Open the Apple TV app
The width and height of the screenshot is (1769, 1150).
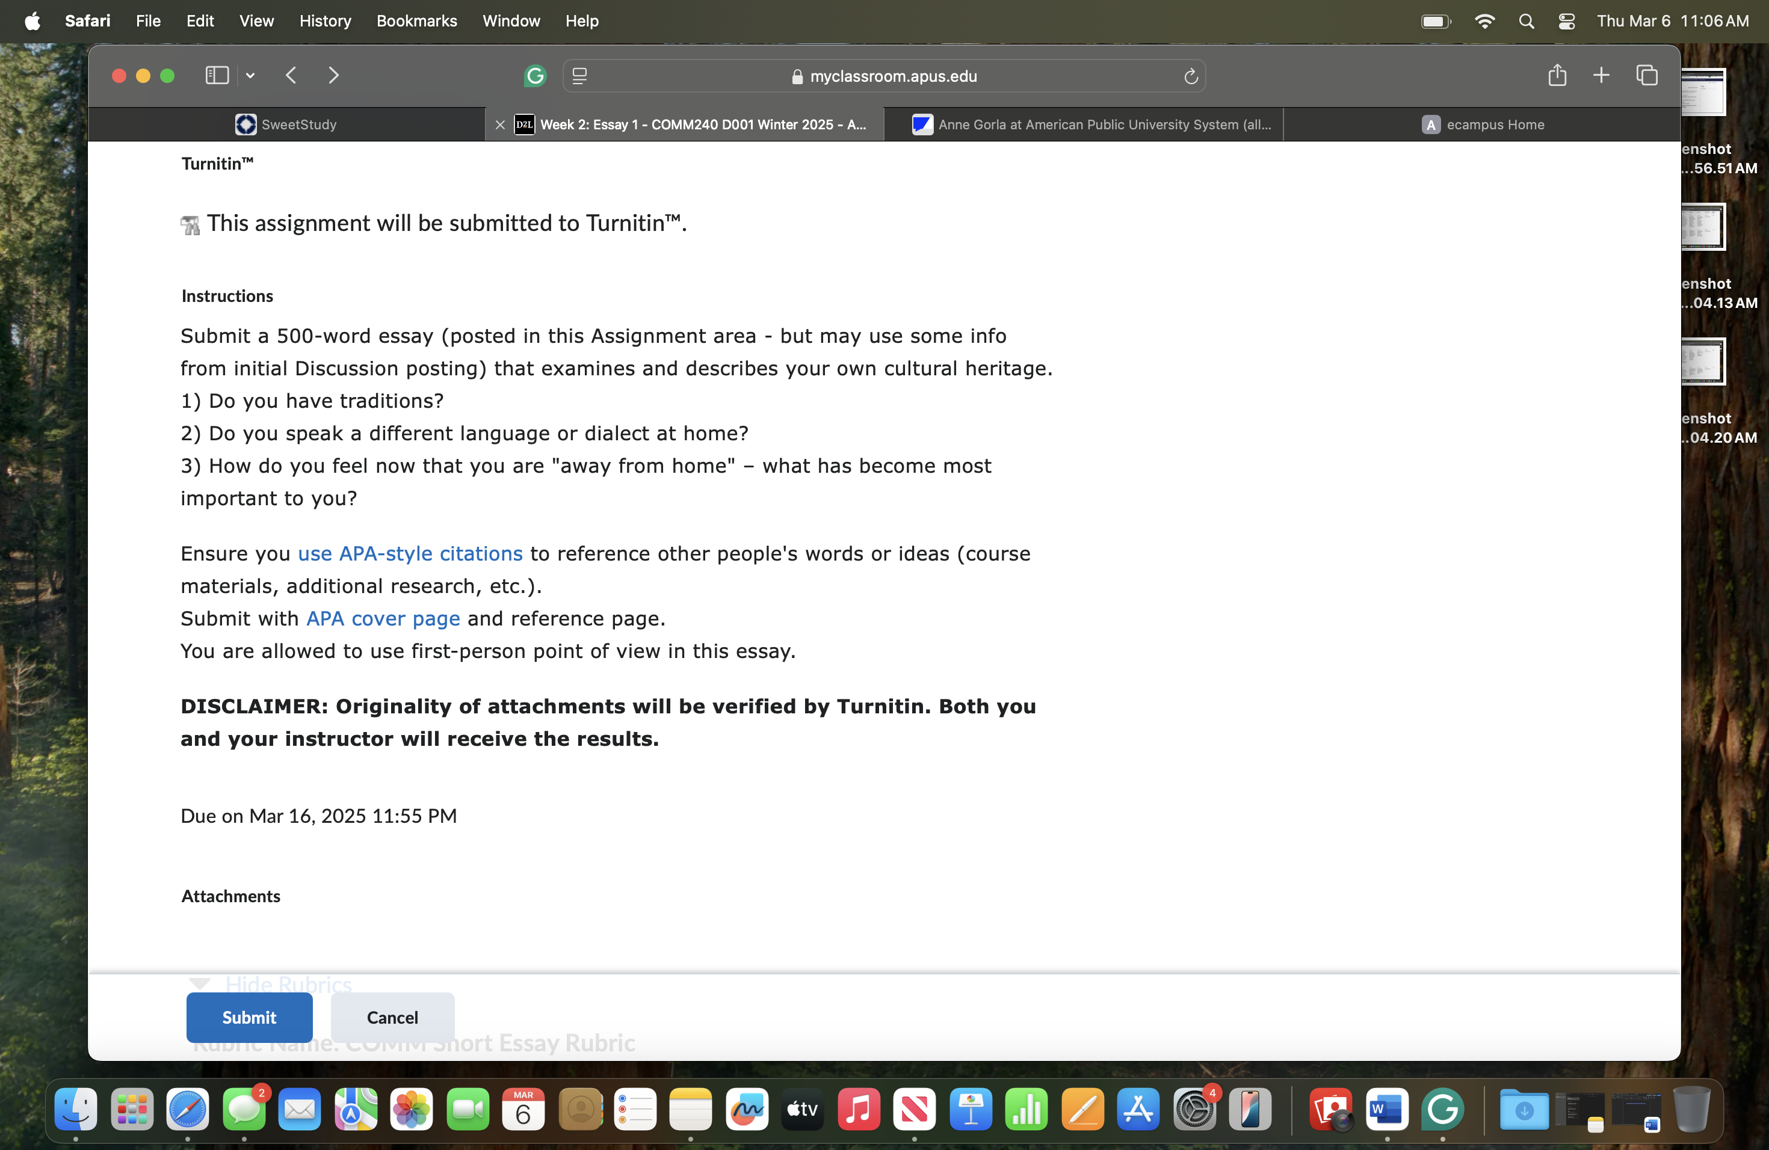point(803,1110)
